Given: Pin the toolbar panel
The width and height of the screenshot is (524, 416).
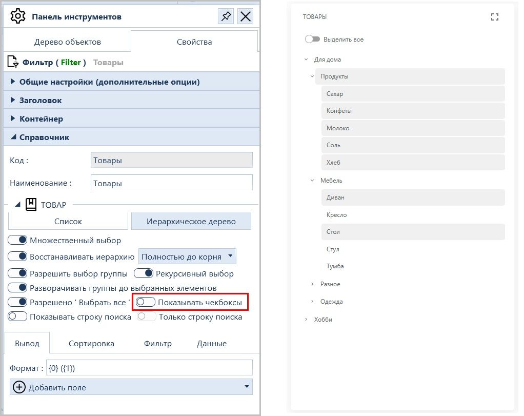Looking at the screenshot, I should pos(226,16).
